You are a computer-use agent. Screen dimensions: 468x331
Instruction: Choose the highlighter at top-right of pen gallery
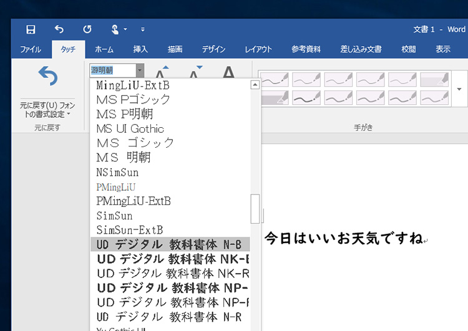(x=434, y=80)
